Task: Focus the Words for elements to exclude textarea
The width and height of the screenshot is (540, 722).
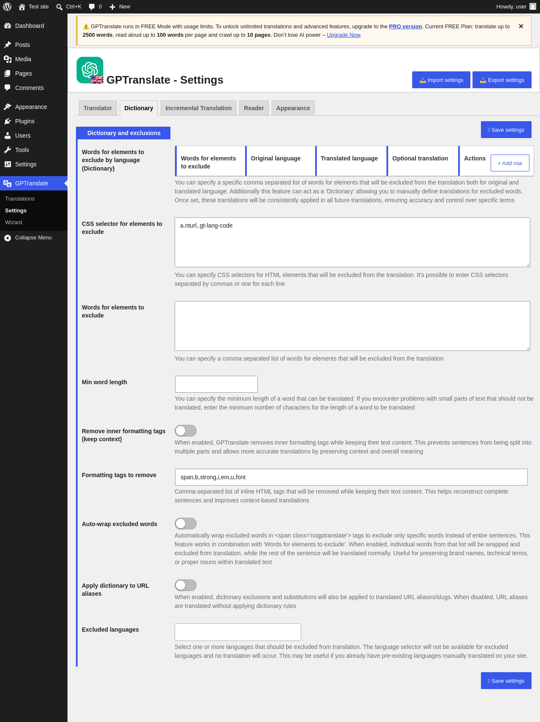Action: point(352,326)
